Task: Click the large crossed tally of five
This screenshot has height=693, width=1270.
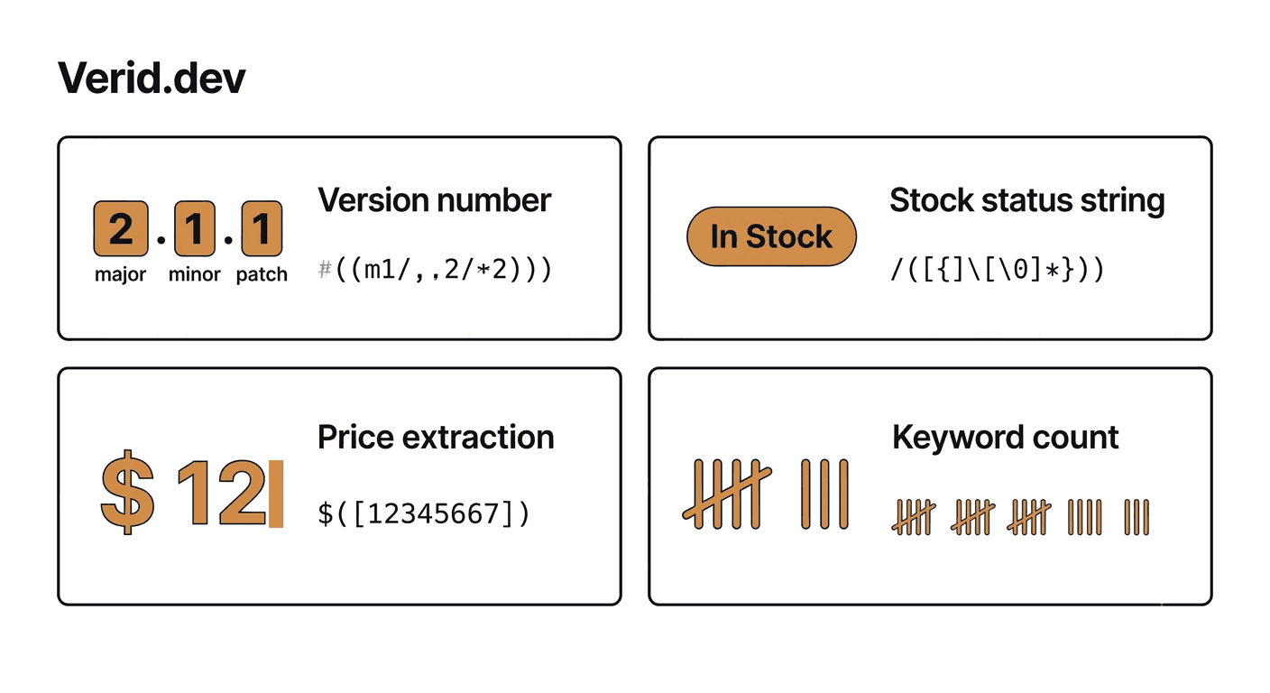Action: (727, 492)
